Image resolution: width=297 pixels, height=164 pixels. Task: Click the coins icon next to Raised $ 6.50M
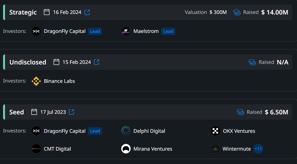pyautogui.click(x=240, y=112)
